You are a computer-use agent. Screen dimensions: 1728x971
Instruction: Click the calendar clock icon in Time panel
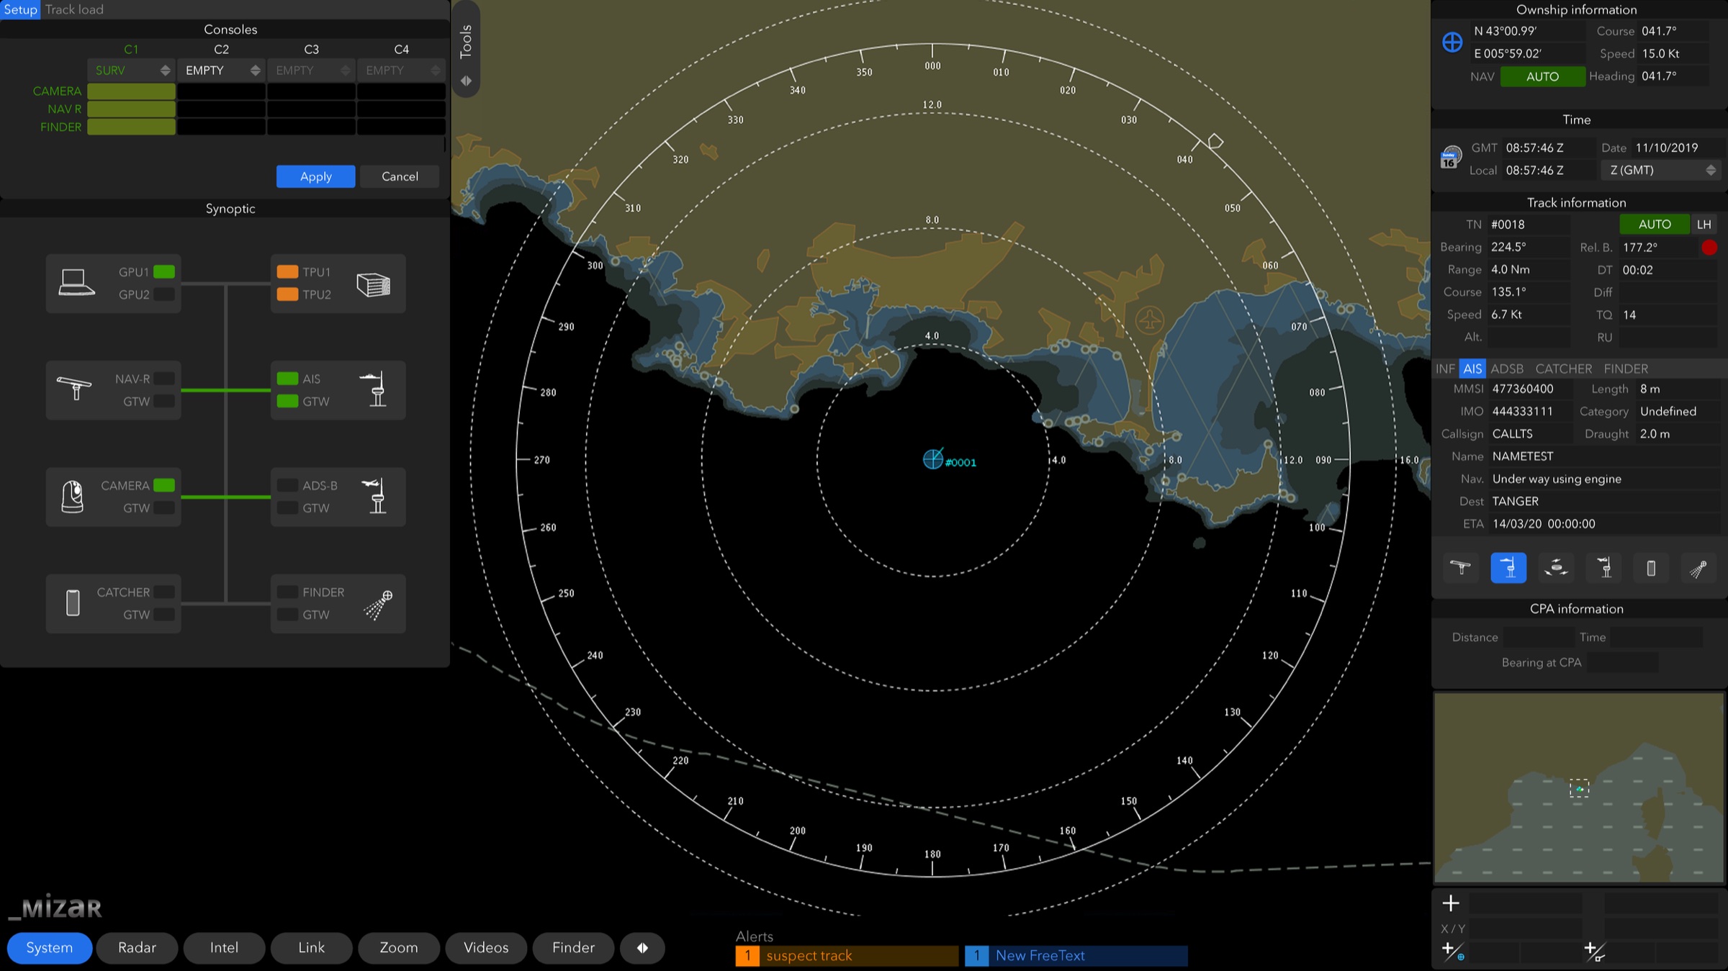1450,158
